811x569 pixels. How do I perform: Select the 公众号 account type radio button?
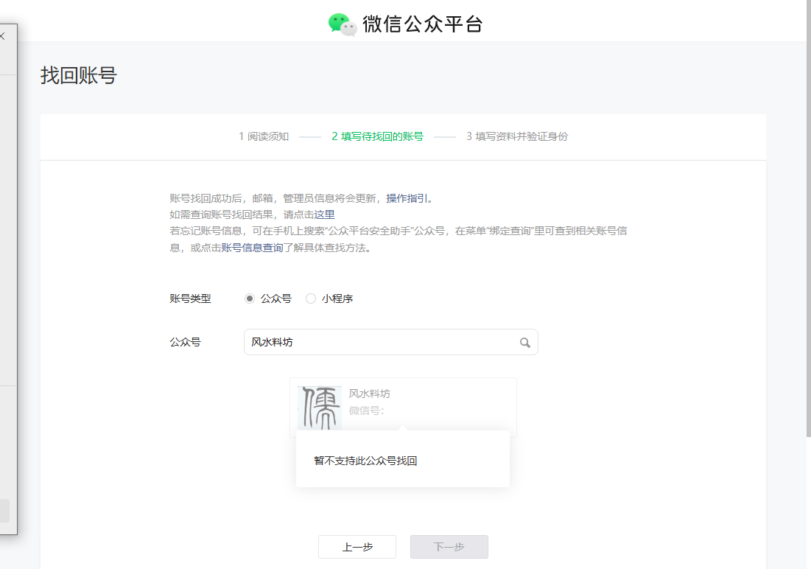click(x=249, y=299)
